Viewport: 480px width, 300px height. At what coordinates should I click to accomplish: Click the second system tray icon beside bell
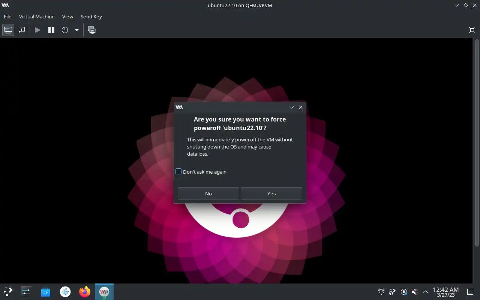392,291
